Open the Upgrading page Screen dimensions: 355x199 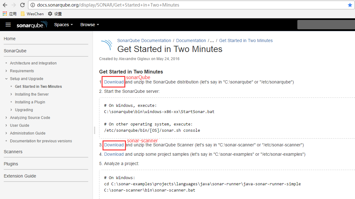pyautogui.click(x=24, y=110)
